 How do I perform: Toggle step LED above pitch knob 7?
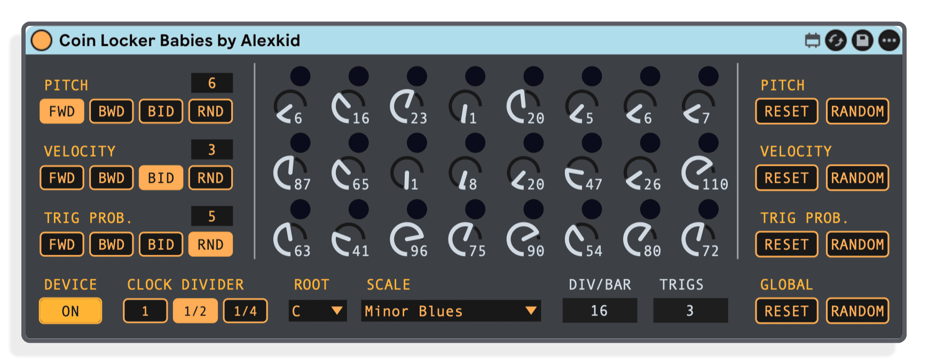(x=708, y=76)
